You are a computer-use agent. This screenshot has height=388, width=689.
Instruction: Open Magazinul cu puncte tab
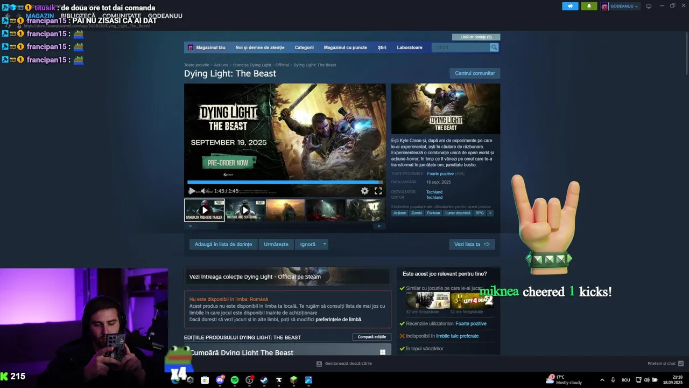[346, 47]
